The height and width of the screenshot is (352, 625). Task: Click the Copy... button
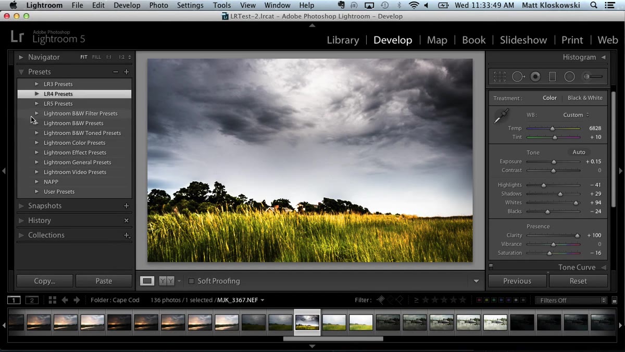[x=45, y=281]
